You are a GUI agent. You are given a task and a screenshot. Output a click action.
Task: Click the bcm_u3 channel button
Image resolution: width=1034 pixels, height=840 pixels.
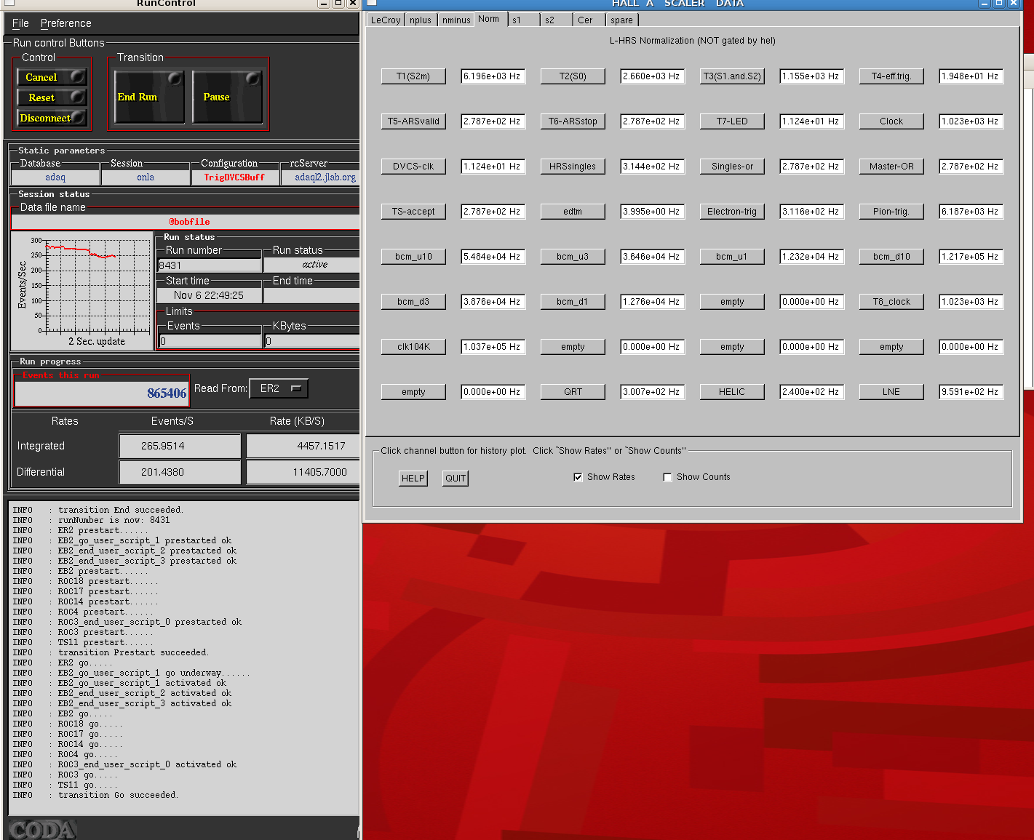click(573, 257)
